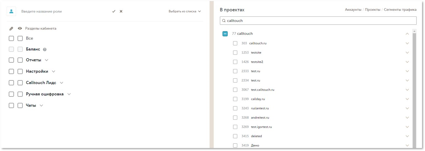
Task: Select the Баланс section label
Action: [33, 49]
